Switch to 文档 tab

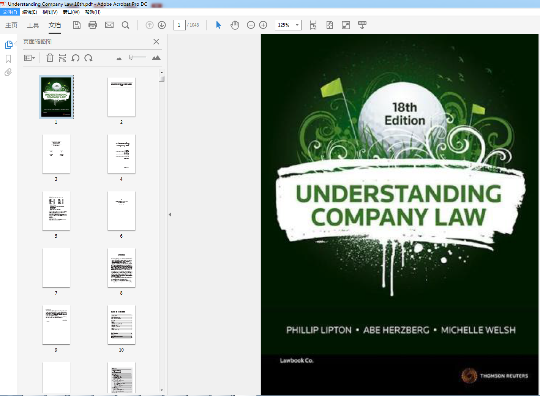tap(55, 25)
